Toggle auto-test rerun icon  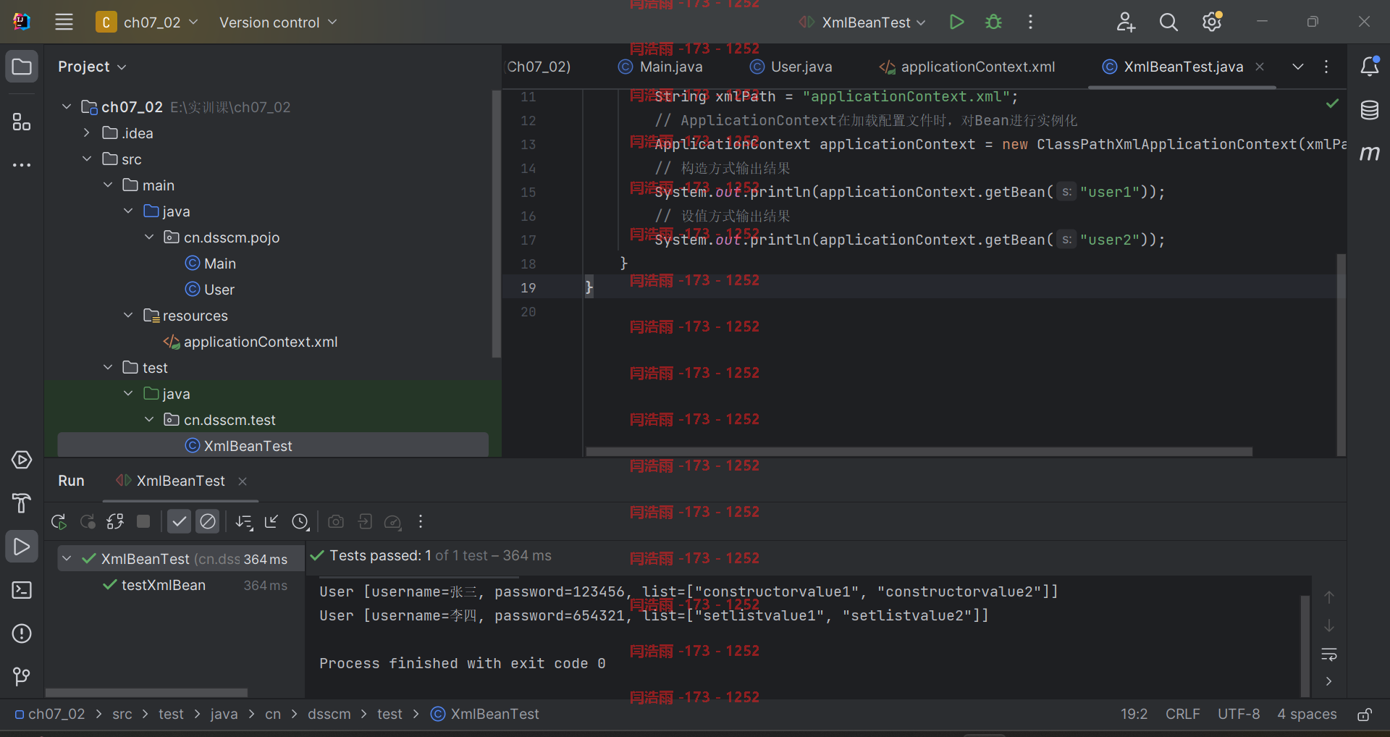click(115, 521)
